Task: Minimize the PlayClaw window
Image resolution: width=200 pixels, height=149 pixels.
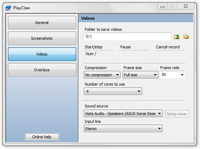Action: pyautogui.click(x=163, y=6)
